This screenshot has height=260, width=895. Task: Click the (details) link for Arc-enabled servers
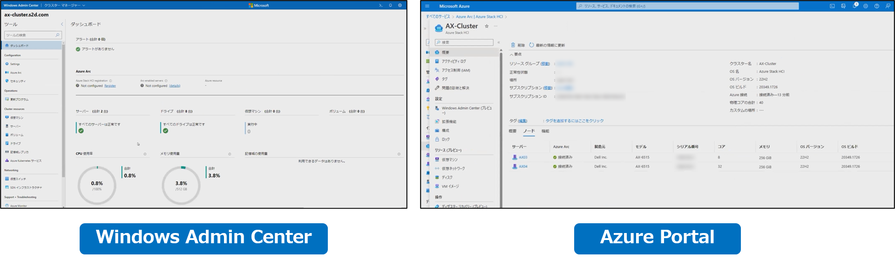click(x=175, y=86)
